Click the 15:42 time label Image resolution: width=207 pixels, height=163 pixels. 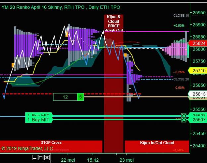click(x=93, y=160)
